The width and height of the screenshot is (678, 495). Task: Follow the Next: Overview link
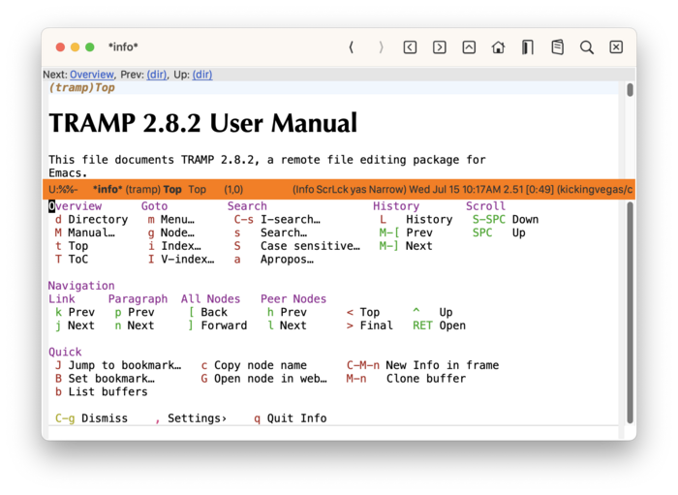coord(92,75)
